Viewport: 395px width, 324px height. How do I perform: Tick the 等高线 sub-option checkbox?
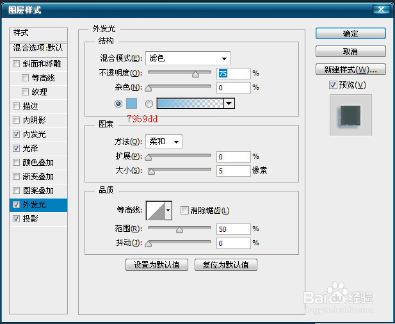point(25,78)
